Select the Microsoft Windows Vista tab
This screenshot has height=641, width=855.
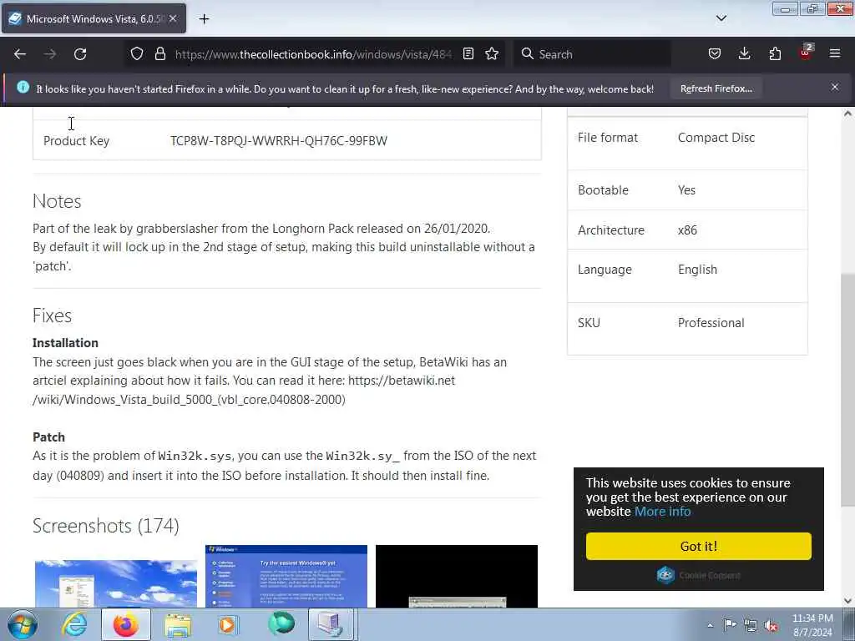pyautogui.click(x=94, y=19)
